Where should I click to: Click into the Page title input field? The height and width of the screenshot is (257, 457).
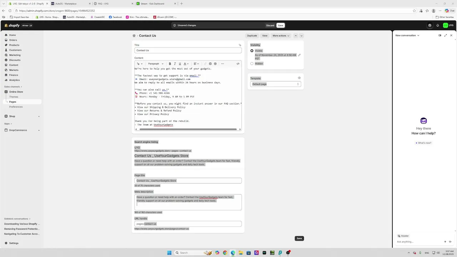pos(188,181)
